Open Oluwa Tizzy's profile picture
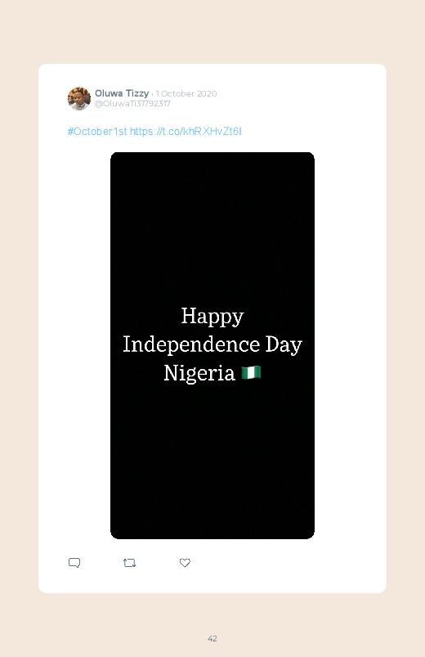This screenshot has height=657, width=425. 79,98
